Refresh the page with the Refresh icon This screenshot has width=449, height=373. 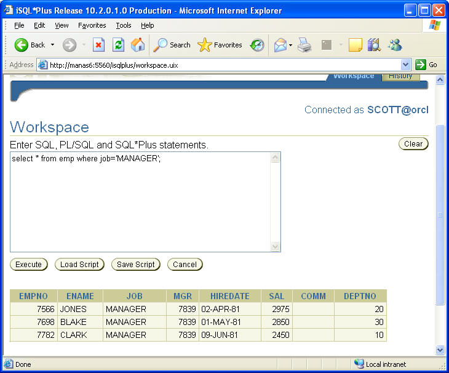(x=118, y=45)
